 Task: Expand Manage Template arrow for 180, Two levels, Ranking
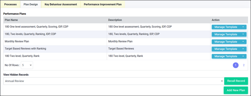click(243, 34)
